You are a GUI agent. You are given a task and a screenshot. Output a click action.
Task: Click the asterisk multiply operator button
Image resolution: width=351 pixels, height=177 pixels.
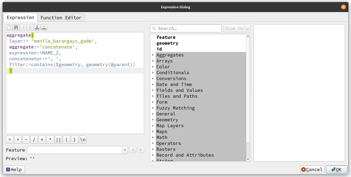42,140
